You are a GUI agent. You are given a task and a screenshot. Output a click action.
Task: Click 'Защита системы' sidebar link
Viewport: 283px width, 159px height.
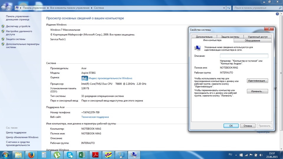[16, 39]
